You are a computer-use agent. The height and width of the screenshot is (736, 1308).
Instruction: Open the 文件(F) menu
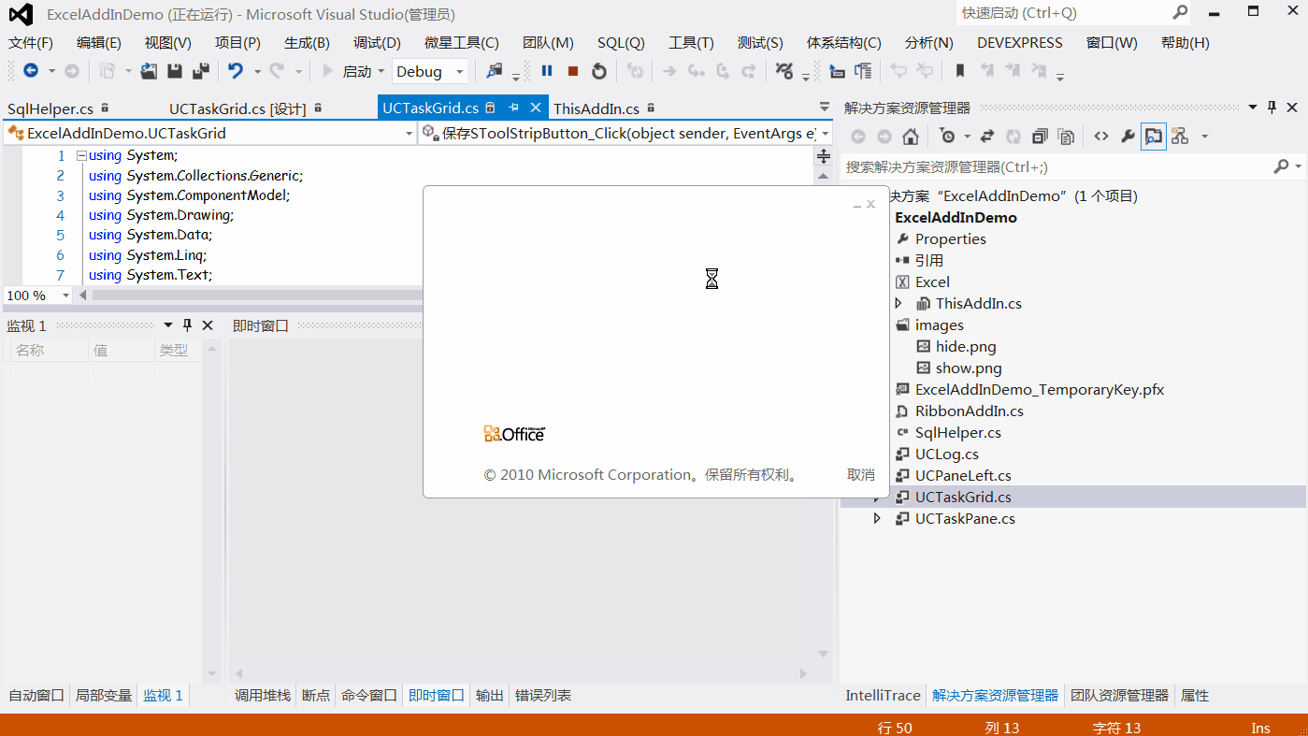[x=31, y=43]
